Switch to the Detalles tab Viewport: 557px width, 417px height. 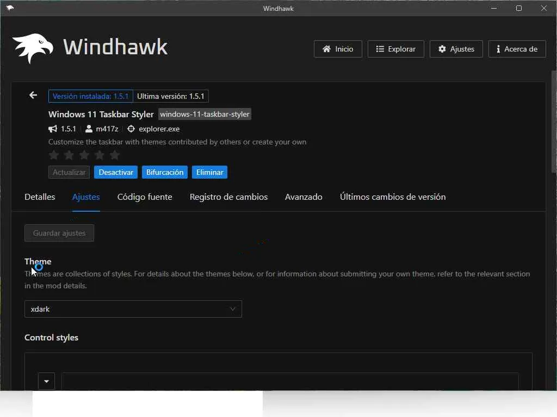(x=40, y=197)
